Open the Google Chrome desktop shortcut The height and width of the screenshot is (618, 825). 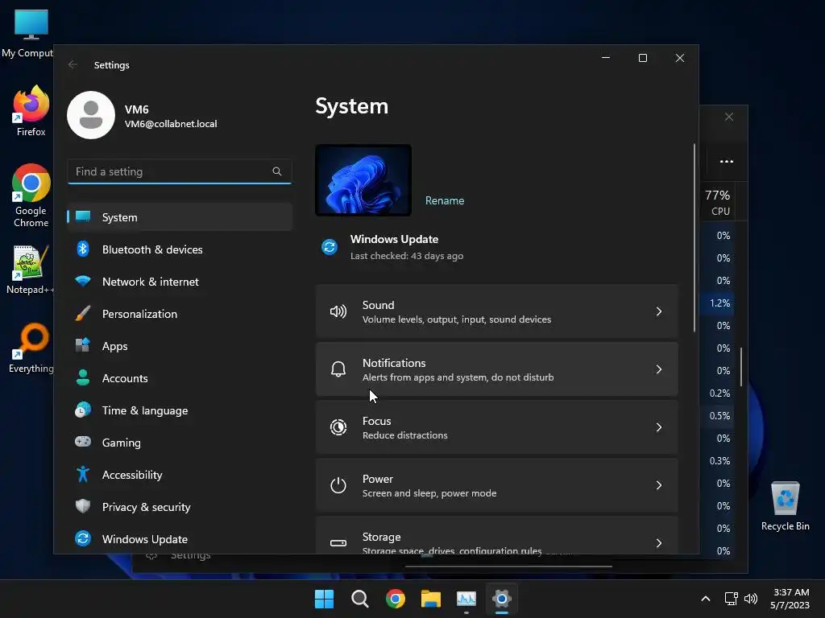pos(31,196)
